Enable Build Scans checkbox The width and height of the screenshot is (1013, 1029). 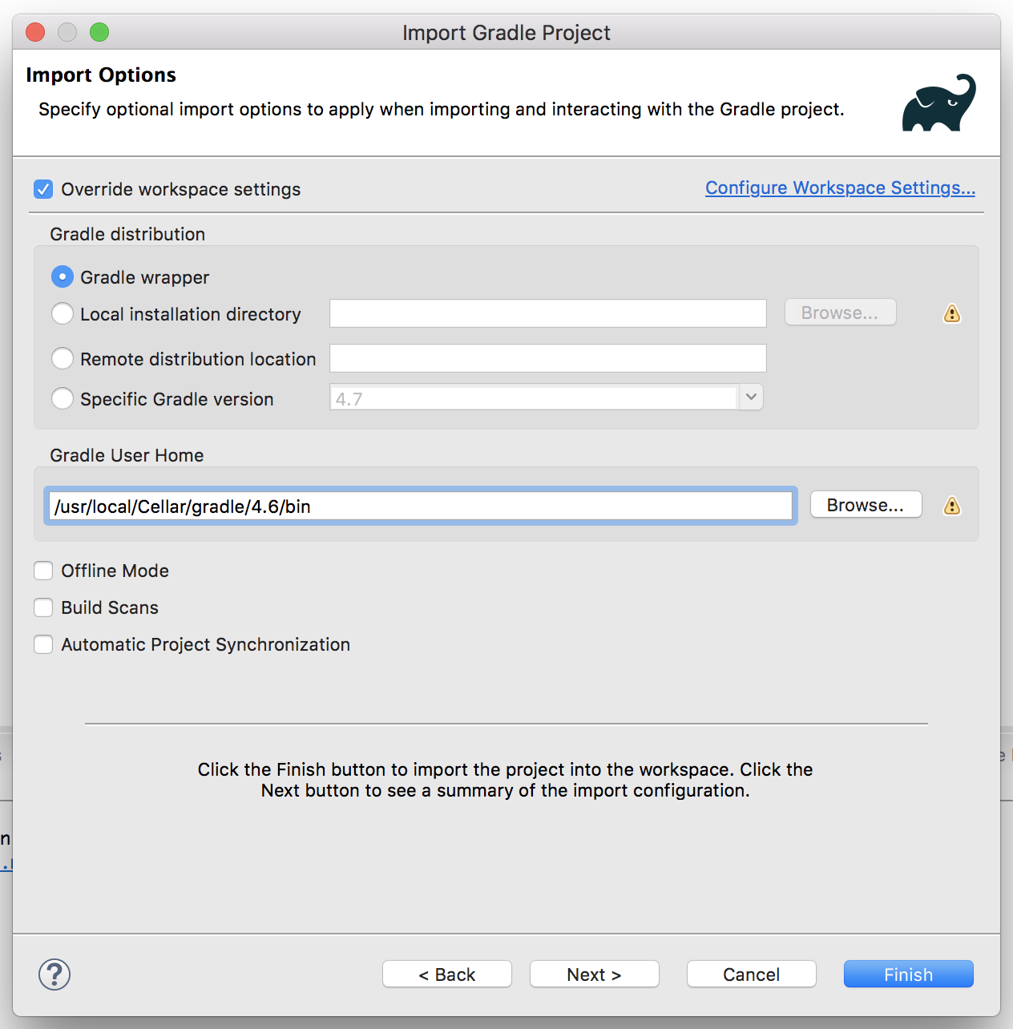[x=43, y=607]
